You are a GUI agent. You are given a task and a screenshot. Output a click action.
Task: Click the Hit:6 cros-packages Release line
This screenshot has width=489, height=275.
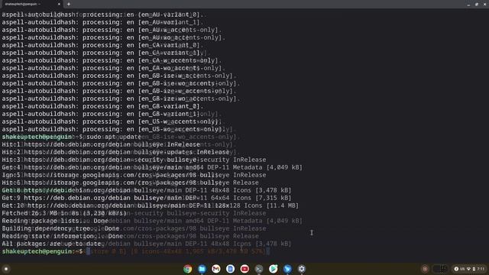coord(131,183)
